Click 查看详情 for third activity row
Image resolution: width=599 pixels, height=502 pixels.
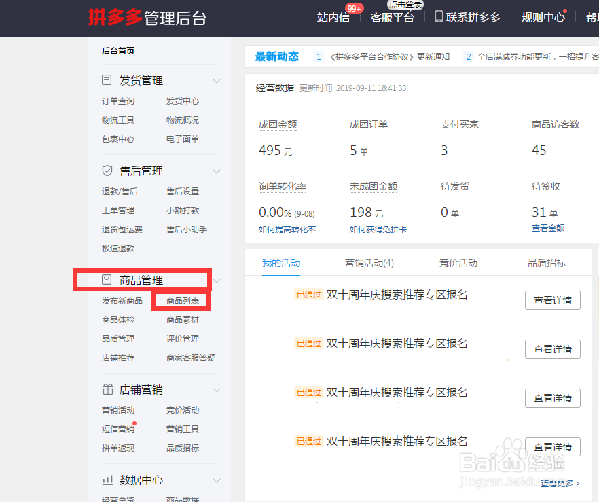[553, 398]
